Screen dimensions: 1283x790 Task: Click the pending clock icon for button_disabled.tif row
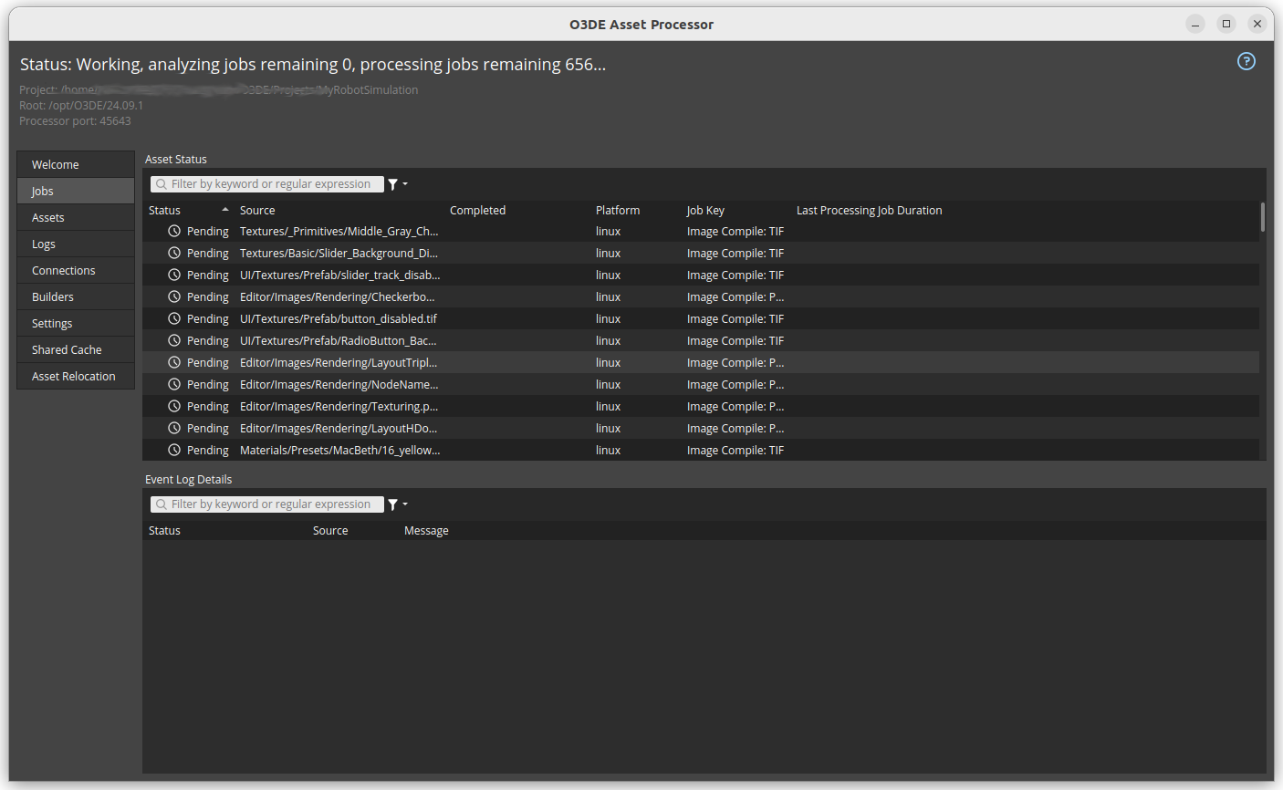(174, 319)
